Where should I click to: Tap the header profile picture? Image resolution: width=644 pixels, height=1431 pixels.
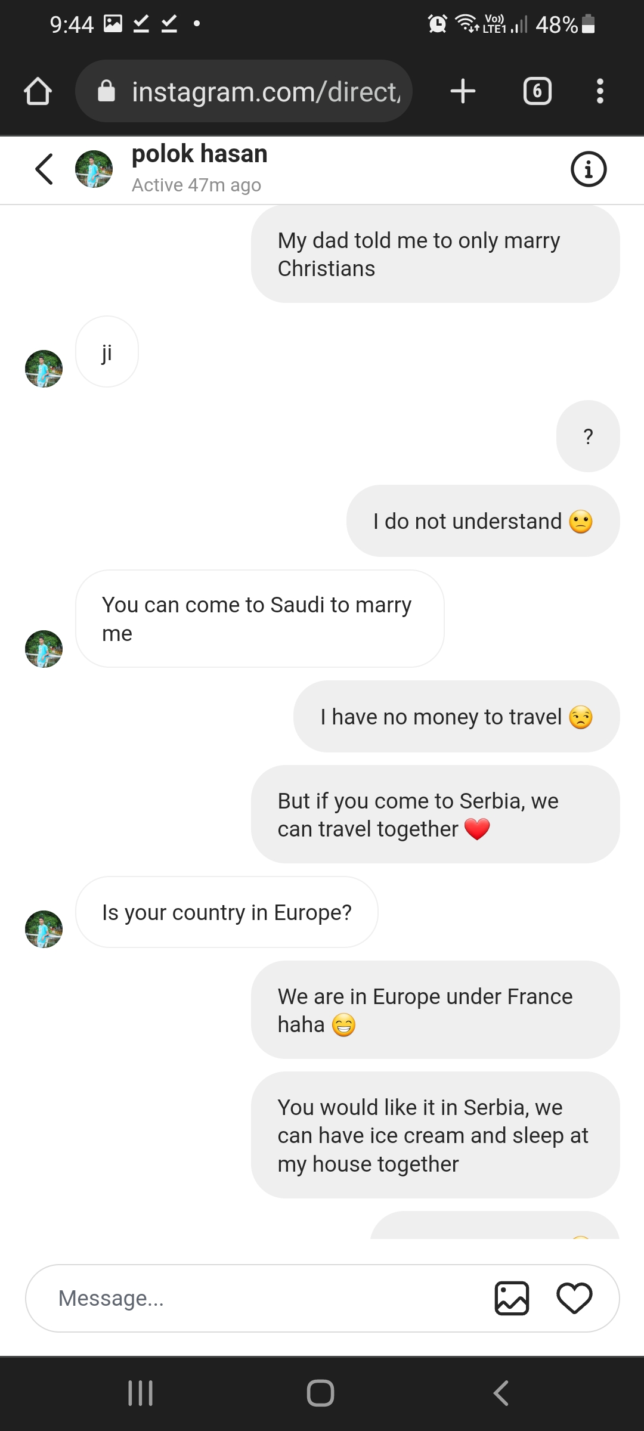click(x=94, y=169)
